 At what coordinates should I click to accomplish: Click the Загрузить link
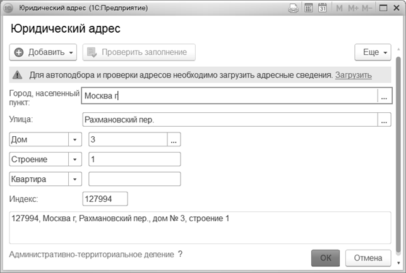point(354,75)
